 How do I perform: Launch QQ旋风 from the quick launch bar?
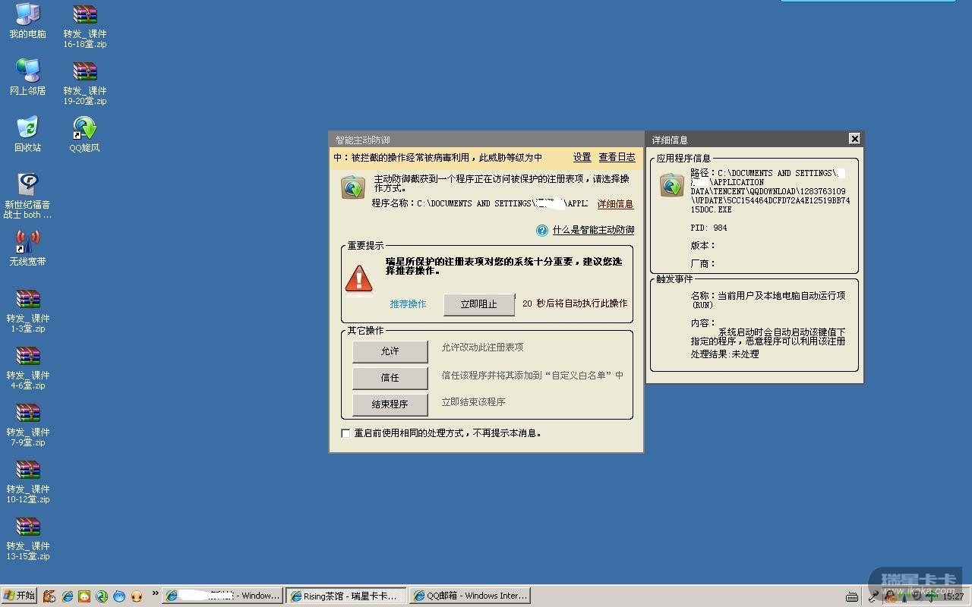click(102, 596)
